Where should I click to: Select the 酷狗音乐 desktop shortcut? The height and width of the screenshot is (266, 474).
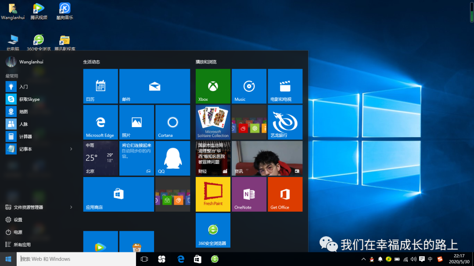[x=65, y=11]
